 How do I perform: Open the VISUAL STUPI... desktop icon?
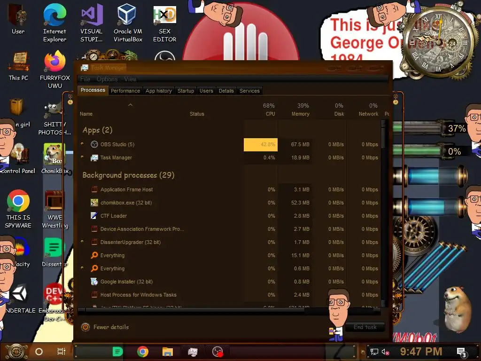click(92, 23)
